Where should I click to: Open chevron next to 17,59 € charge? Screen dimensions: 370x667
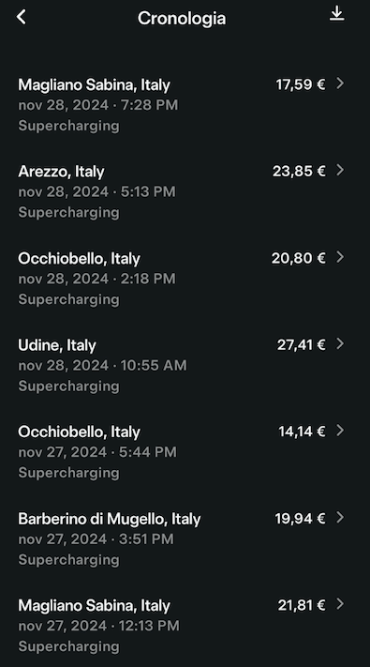coord(340,83)
